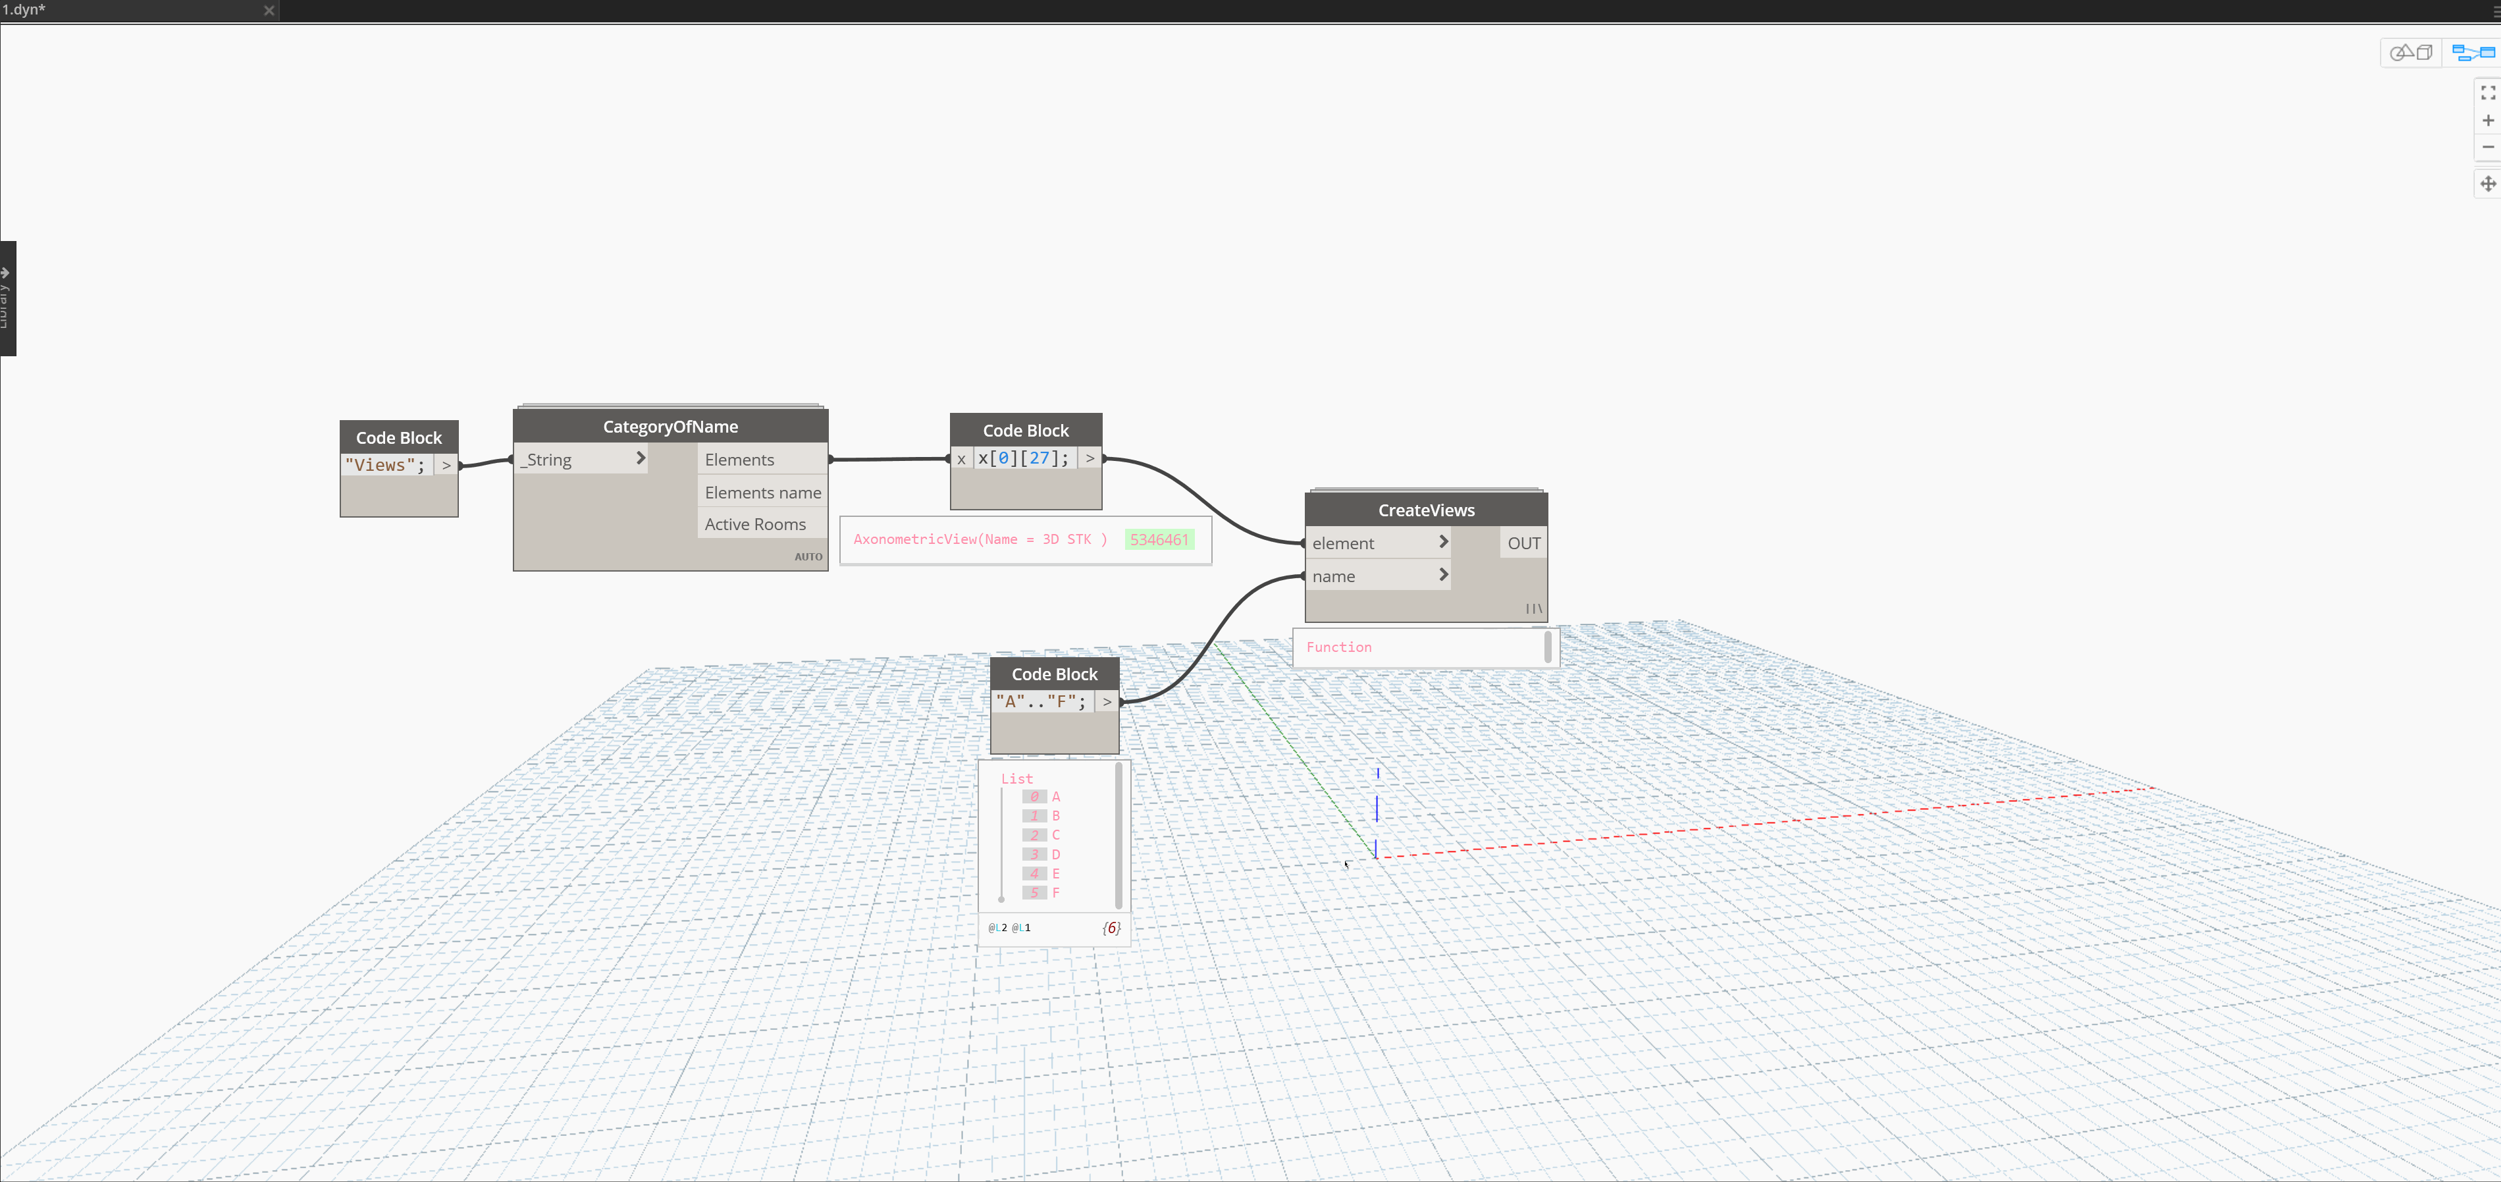Click the @L1 list level label

click(1021, 928)
